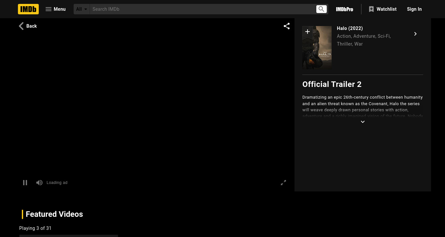Open the Menu hamburger button
The width and height of the screenshot is (445, 237).
(55, 9)
